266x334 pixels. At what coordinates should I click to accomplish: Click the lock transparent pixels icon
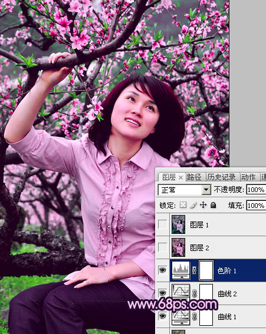183,205
